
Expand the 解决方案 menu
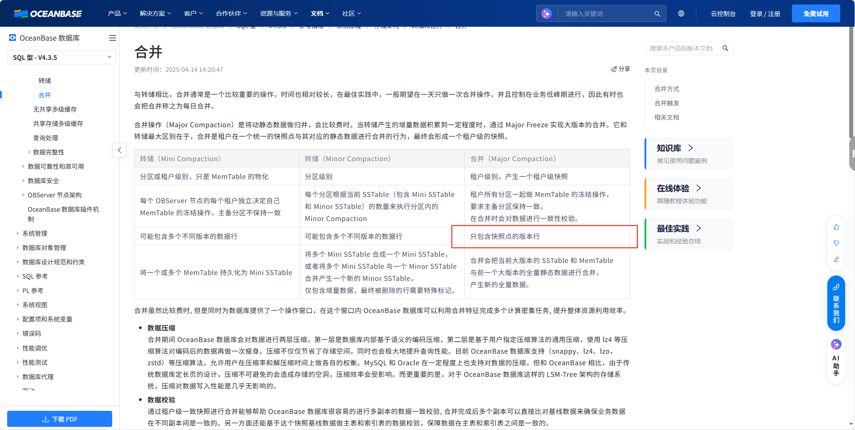tap(155, 13)
